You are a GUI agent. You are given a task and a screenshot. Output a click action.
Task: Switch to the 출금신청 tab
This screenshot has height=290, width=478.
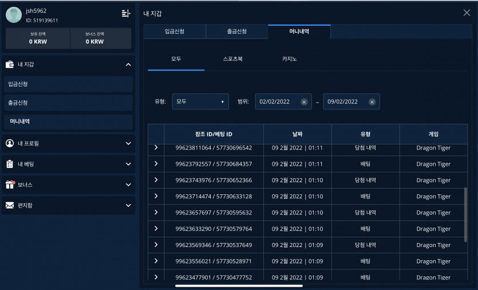click(237, 32)
